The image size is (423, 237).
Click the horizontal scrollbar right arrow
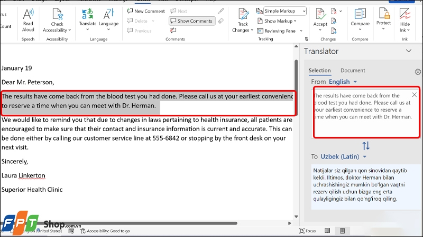[289, 223]
